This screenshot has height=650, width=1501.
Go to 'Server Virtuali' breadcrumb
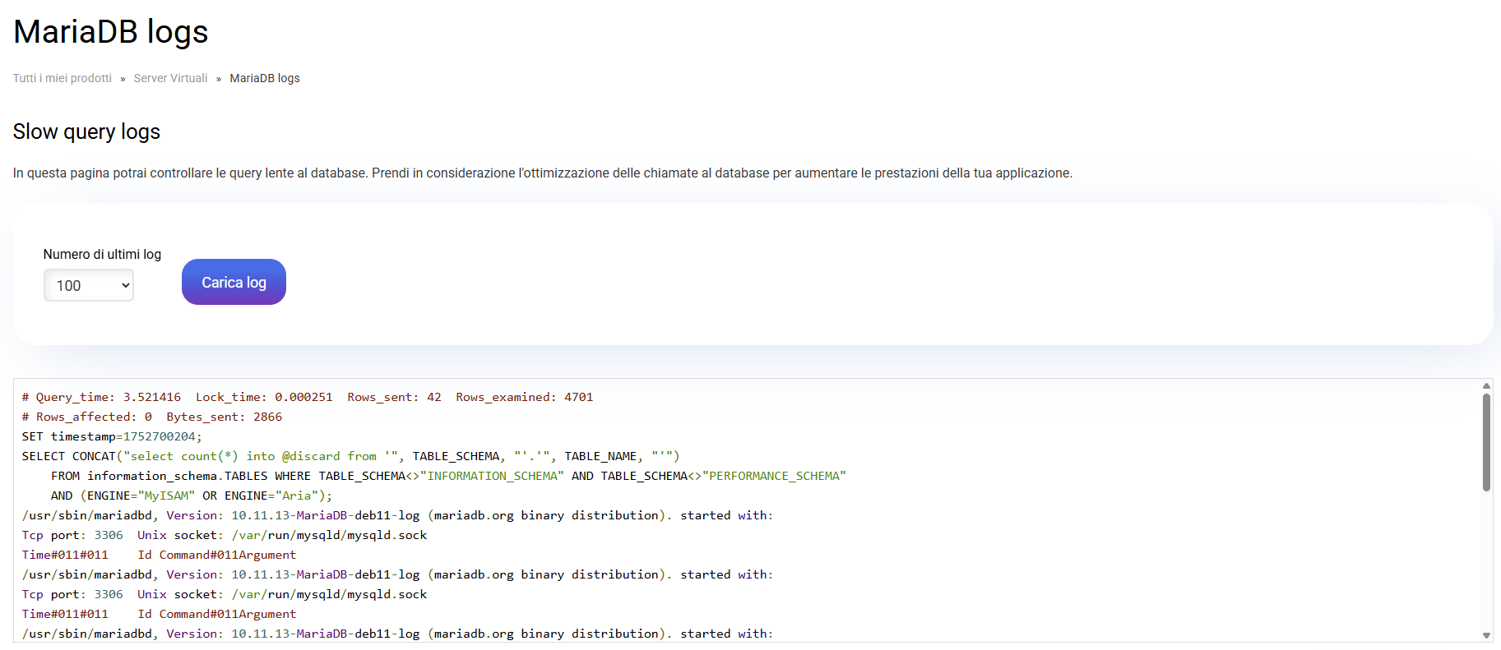[170, 78]
